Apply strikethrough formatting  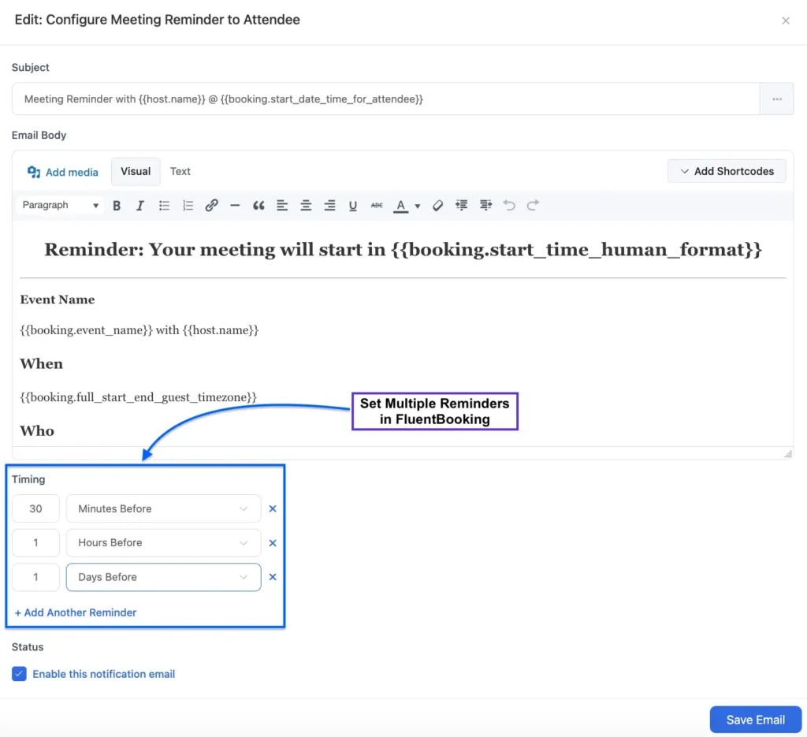[x=377, y=205]
